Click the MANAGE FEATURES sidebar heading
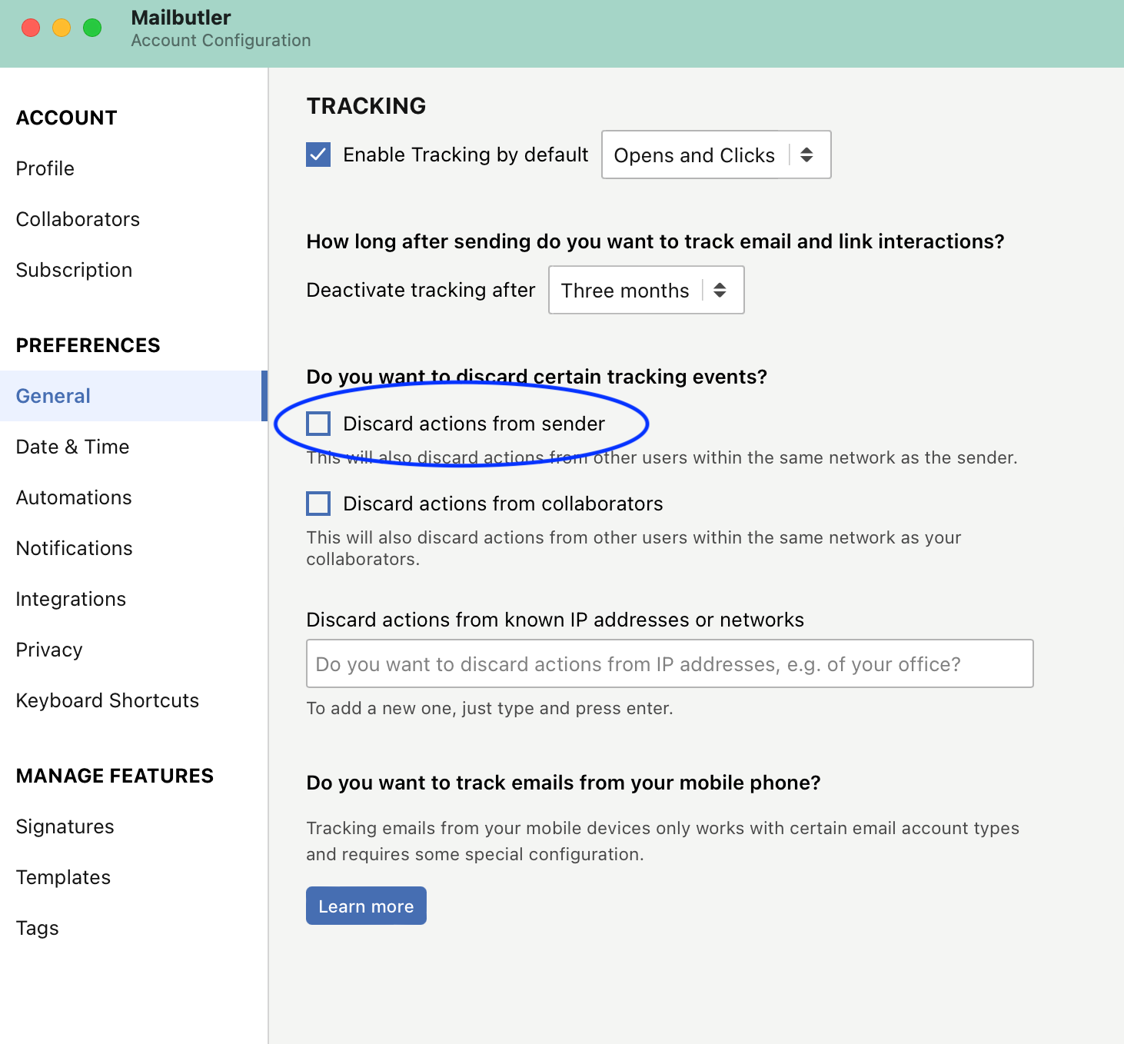 tap(115, 776)
